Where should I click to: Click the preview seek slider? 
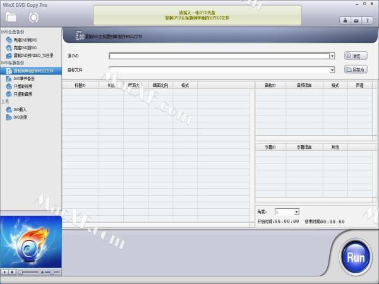[28, 272]
